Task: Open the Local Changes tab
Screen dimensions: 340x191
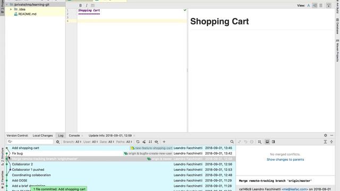Action: tap(42, 136)
